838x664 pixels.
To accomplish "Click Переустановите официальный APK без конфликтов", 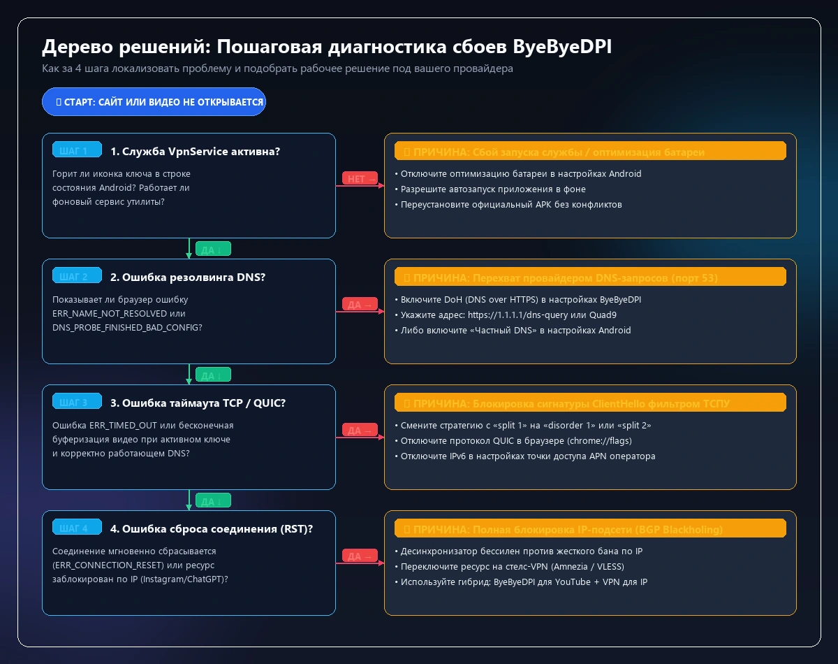I will click(x=508, y=205).
